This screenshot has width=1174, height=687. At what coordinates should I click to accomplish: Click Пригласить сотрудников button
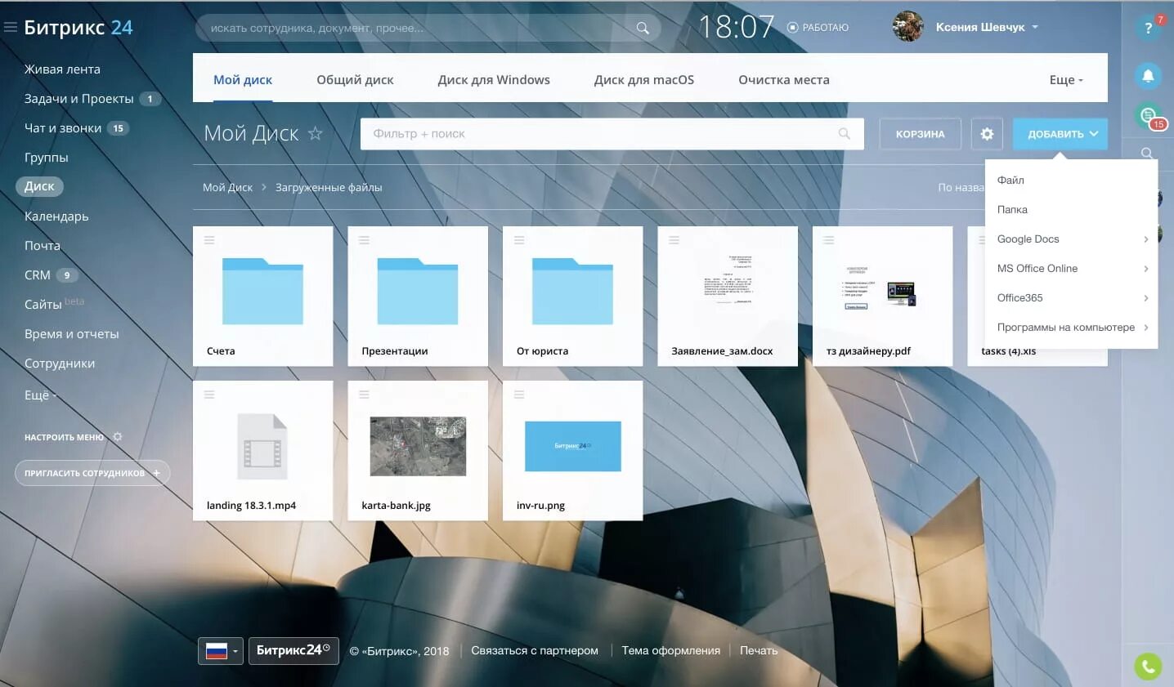point(92,473)
